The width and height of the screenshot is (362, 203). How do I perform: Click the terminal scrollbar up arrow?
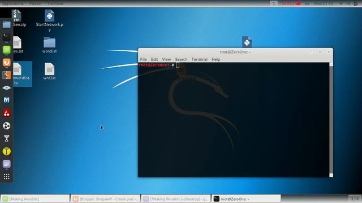331,64
